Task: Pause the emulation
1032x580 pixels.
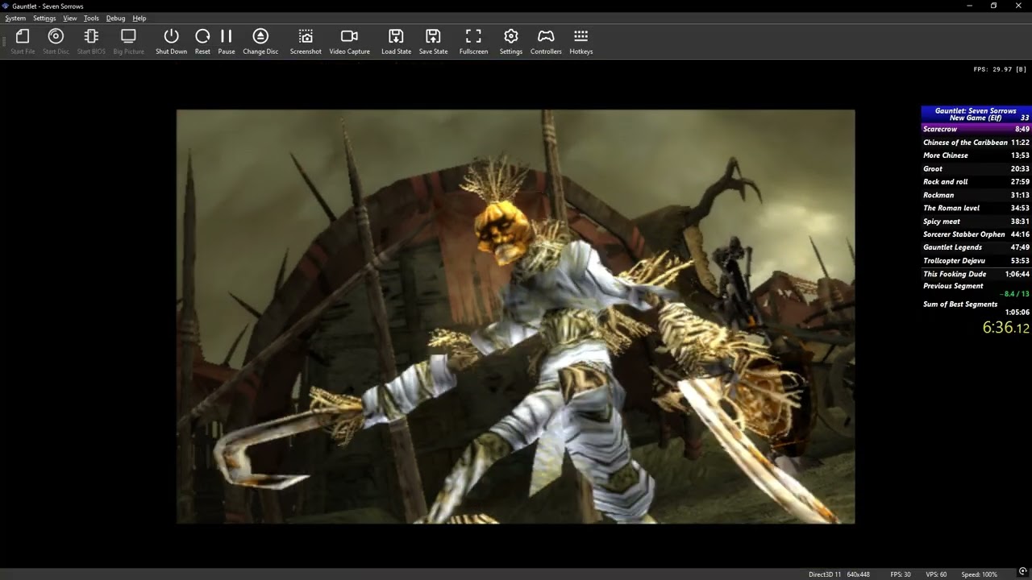Action: 227,41
